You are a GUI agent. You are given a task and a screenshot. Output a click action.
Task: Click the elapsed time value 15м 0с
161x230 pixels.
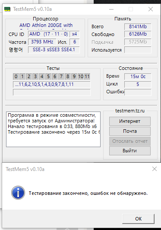point(138,76)
